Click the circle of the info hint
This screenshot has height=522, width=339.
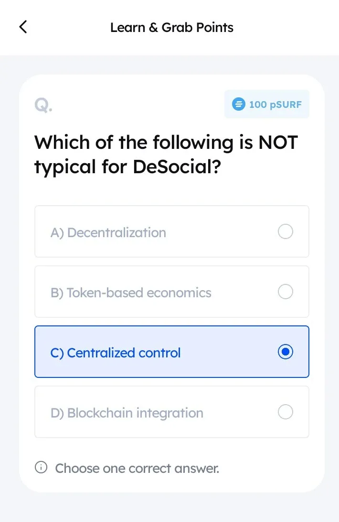click(x=41, y=467)
